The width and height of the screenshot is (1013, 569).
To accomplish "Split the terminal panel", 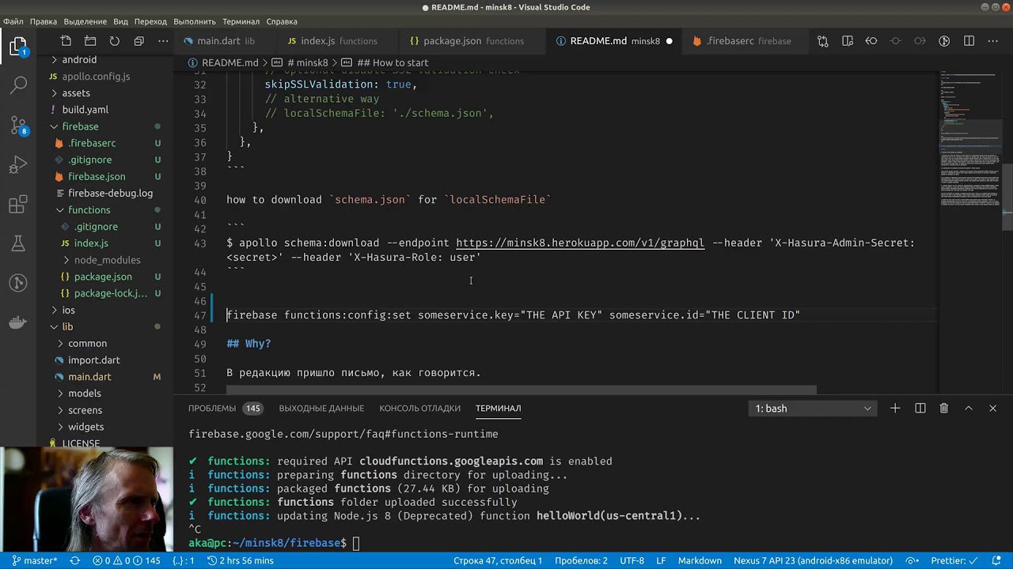I will (920, 409).
